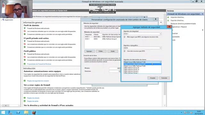Close the Personalizar configuración avanzada dialog
The height and width of the screenshot is (115, 205).
pos(156,19)
